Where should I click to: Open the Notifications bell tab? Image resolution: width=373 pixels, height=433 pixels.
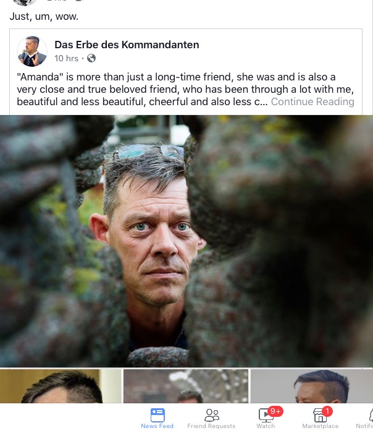(x=364, y=418)
